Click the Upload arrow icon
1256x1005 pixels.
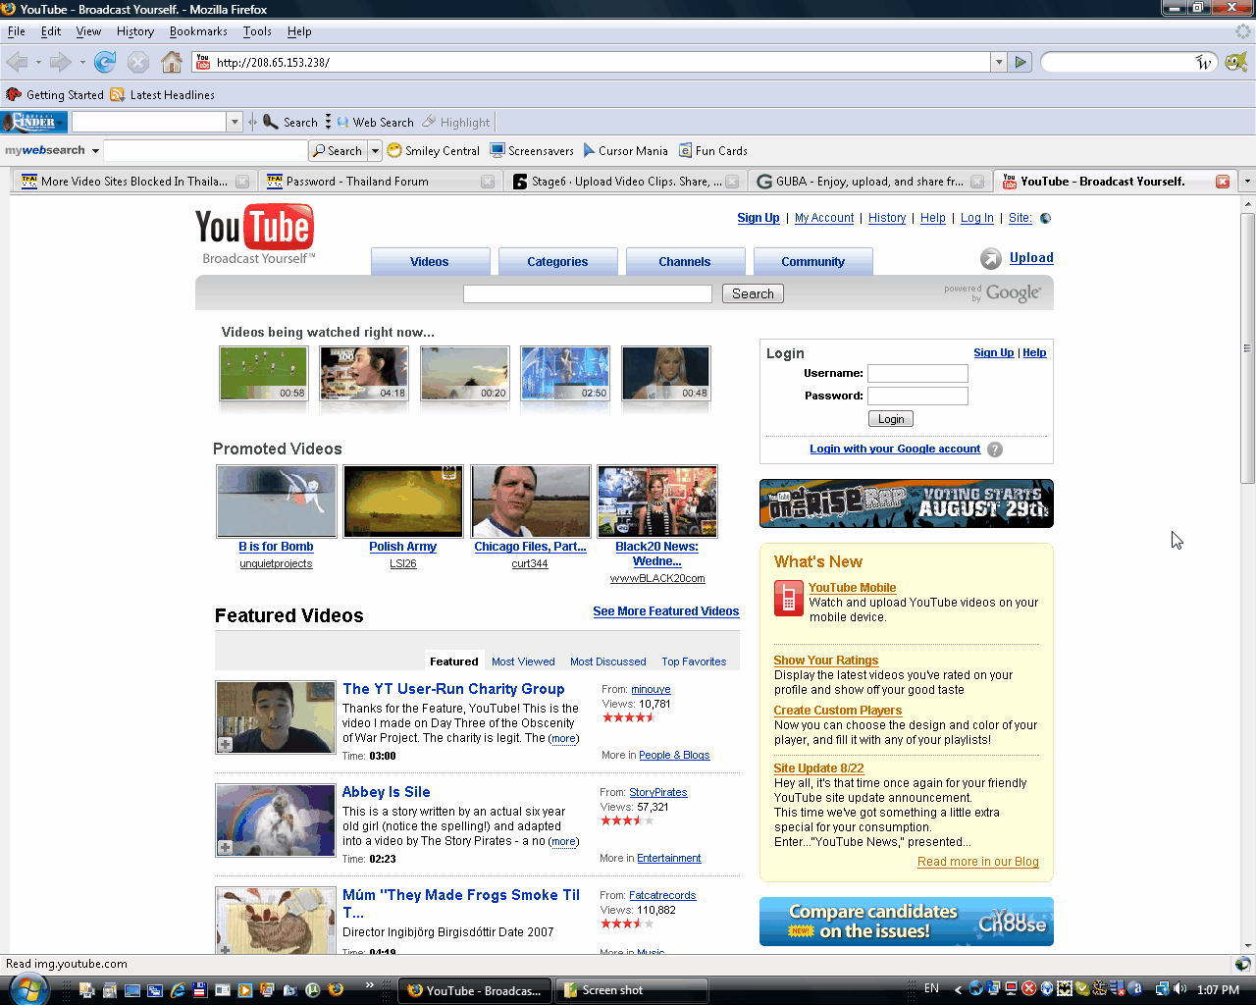[x=990, y=258]
